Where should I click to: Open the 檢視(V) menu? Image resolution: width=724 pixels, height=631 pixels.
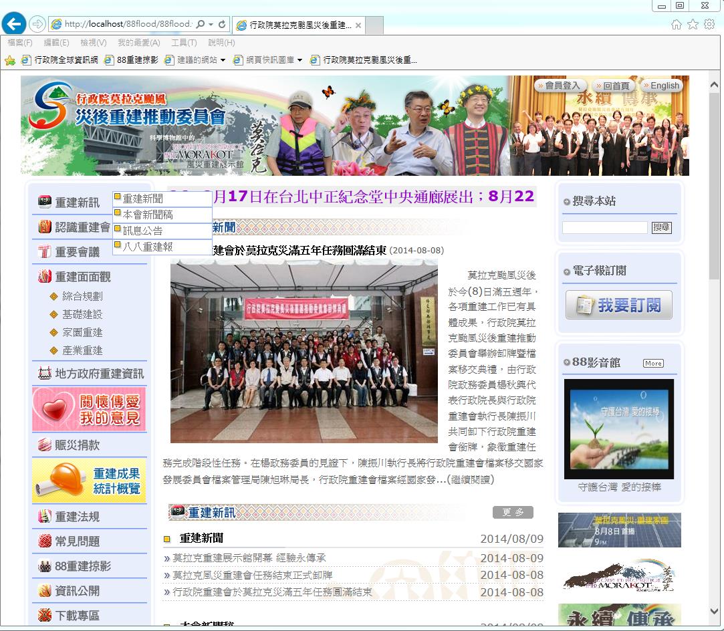pyautogui.click(x=94, y=43)
